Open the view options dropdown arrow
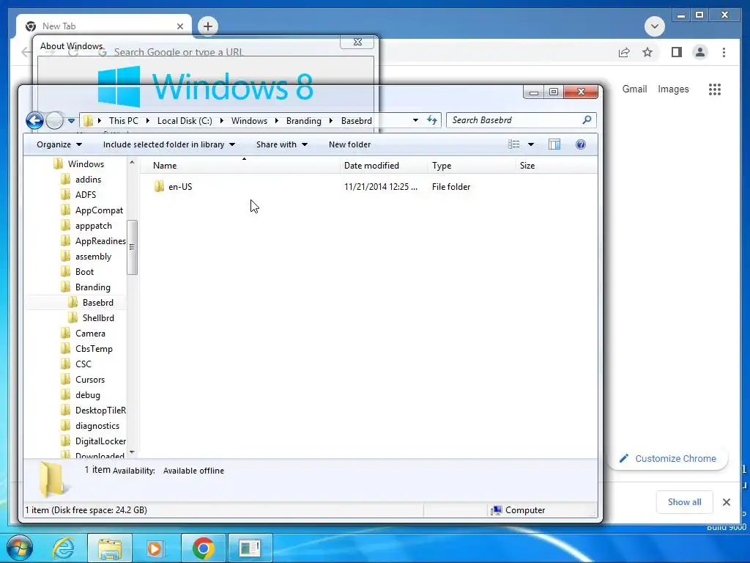 531,144
